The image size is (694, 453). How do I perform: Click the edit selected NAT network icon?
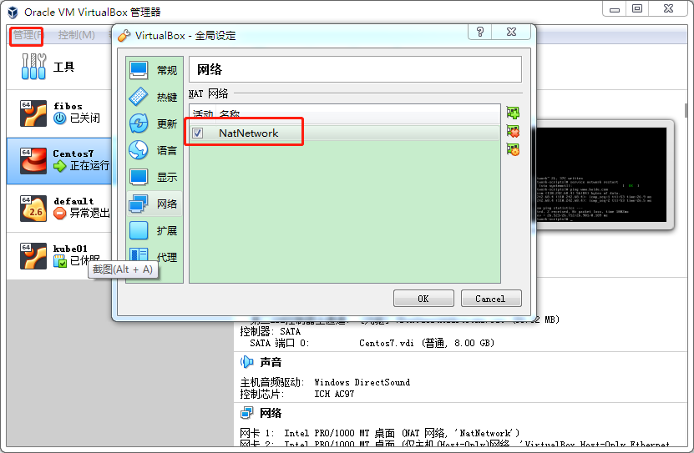point(513,150)
